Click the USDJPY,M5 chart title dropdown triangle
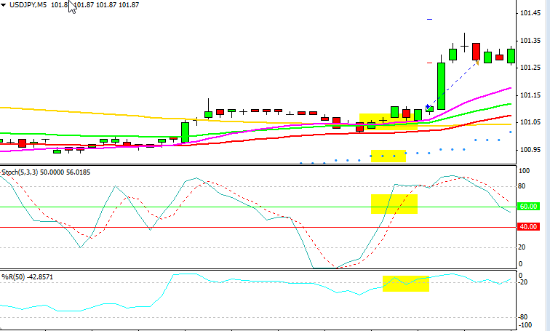The image size is (550, 331). pyautogui.click(x=3, y=5)
